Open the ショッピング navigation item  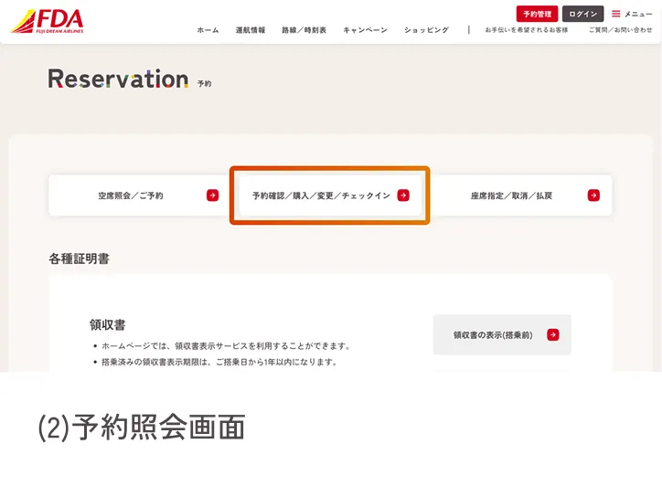[x=426, y=30]
